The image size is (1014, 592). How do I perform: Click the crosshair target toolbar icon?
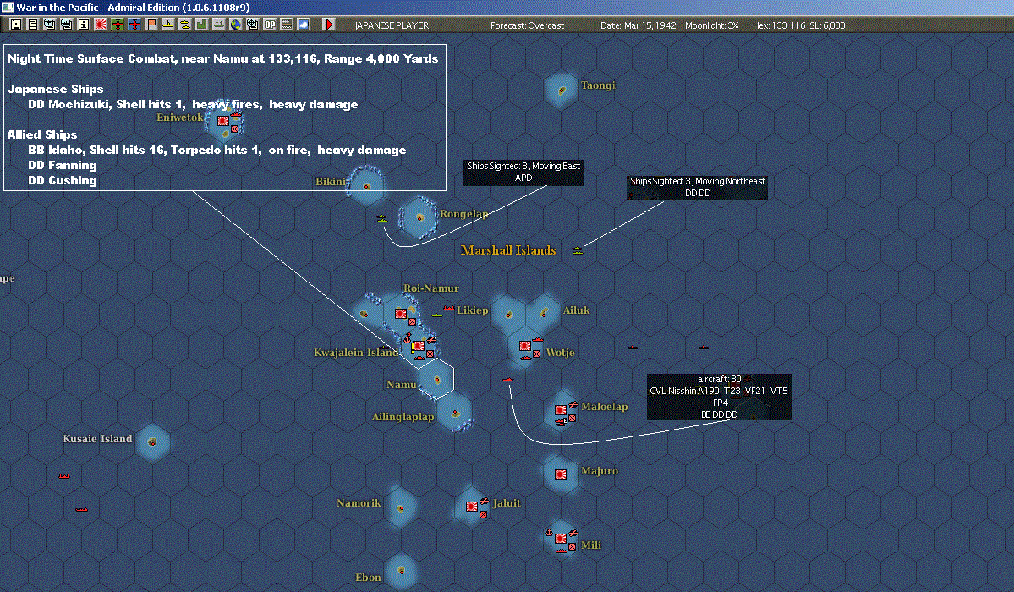click(x=252, y=25)
